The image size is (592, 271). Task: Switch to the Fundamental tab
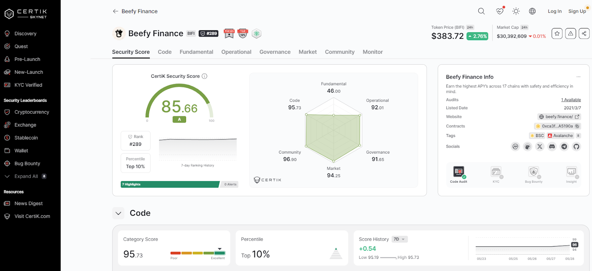196,52
